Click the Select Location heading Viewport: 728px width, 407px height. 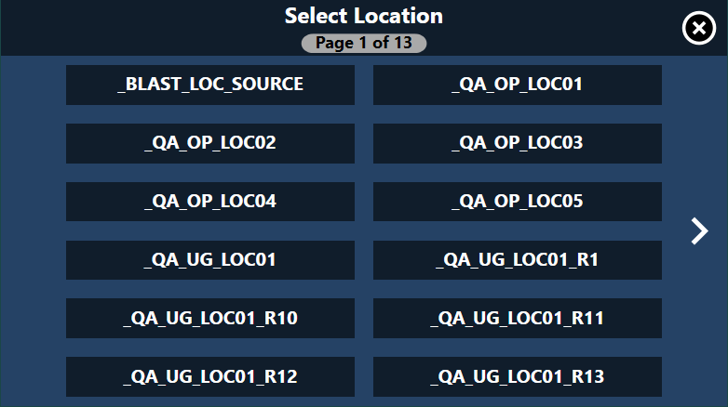(x=364, y=16)
